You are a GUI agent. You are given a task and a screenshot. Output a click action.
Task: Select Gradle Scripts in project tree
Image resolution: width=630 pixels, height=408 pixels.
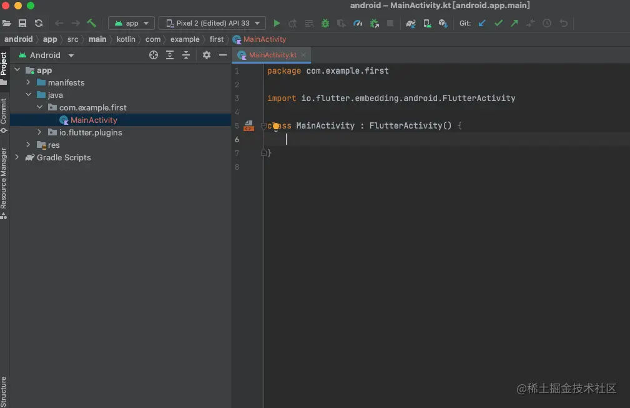coord(121,157)
